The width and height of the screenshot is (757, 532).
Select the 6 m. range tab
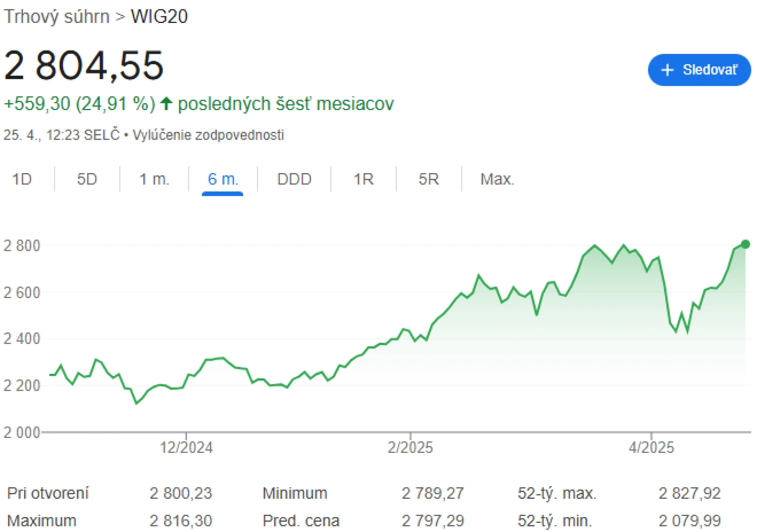223,179
